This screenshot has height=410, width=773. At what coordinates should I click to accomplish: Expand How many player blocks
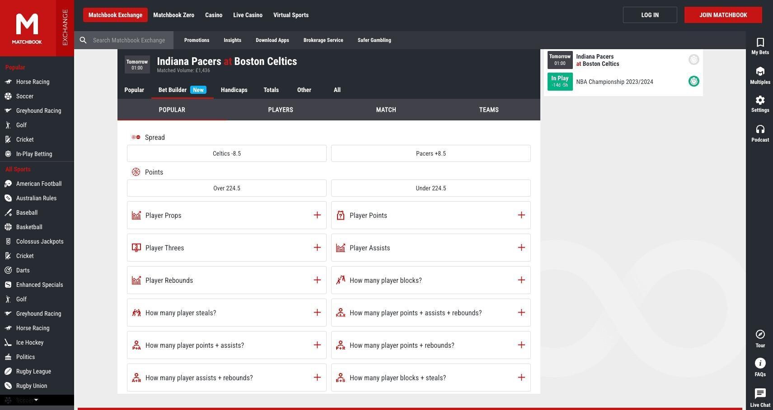tap(521, 280)
